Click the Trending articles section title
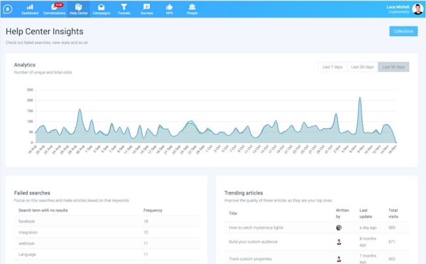This screenshot has height=264, width=426. 244,193
